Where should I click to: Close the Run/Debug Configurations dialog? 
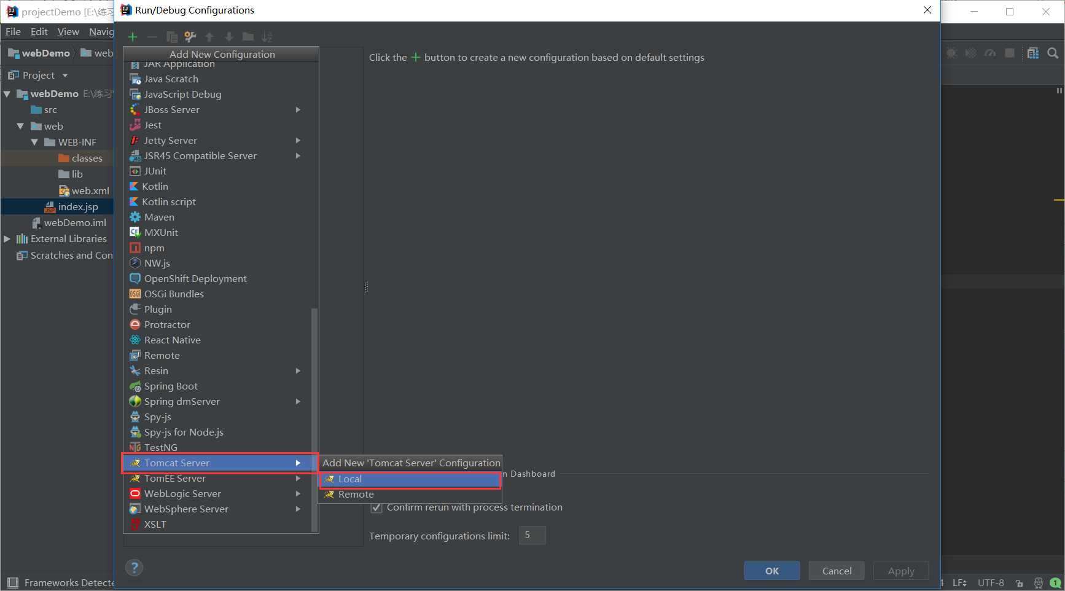click(927, 10)
